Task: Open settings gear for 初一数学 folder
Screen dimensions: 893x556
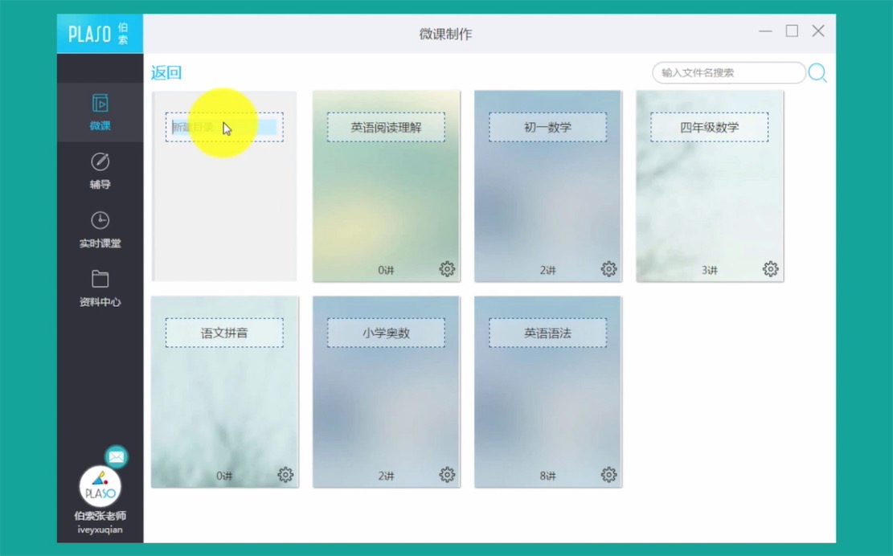Action: pyautogui.click(x=608, y=269)
